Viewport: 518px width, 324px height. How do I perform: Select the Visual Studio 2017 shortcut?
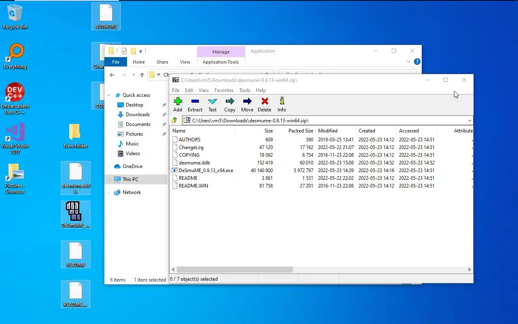coord(15,139)
